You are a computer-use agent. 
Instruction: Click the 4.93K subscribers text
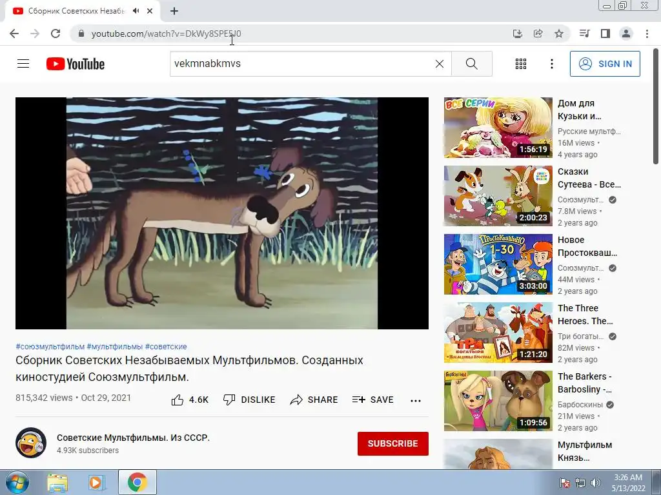88,451
